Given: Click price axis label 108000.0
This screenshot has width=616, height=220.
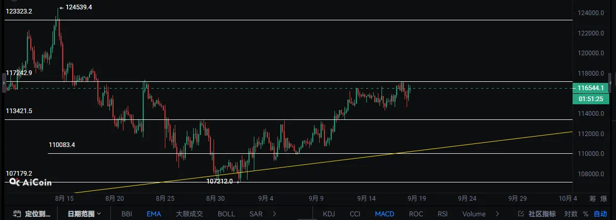Looking at the screenshot, I should [x=590, y=174].
